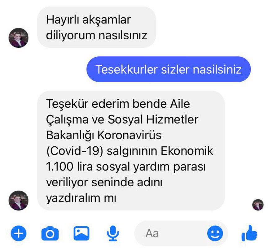Select the long message about 1.100 lira

[x=131, y=150]
